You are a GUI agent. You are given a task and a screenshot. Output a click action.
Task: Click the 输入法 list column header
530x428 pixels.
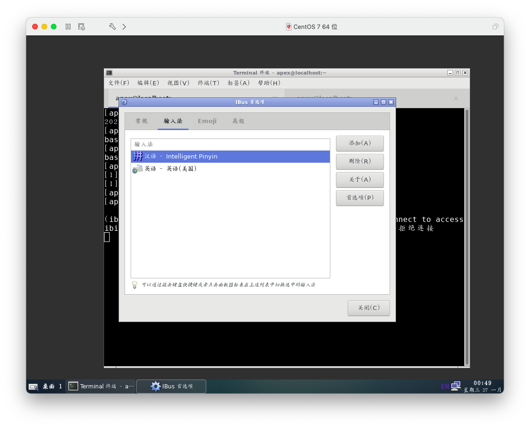pyautogui.click(x=230, y=144)
